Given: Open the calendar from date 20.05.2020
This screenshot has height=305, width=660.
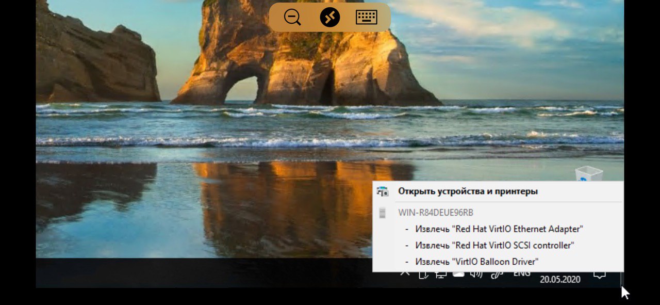Looking at the screenshot, I should 560,279.
